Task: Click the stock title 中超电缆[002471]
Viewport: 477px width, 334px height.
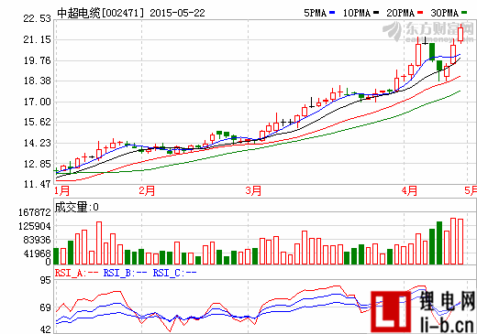Action: tap(101, 13)
